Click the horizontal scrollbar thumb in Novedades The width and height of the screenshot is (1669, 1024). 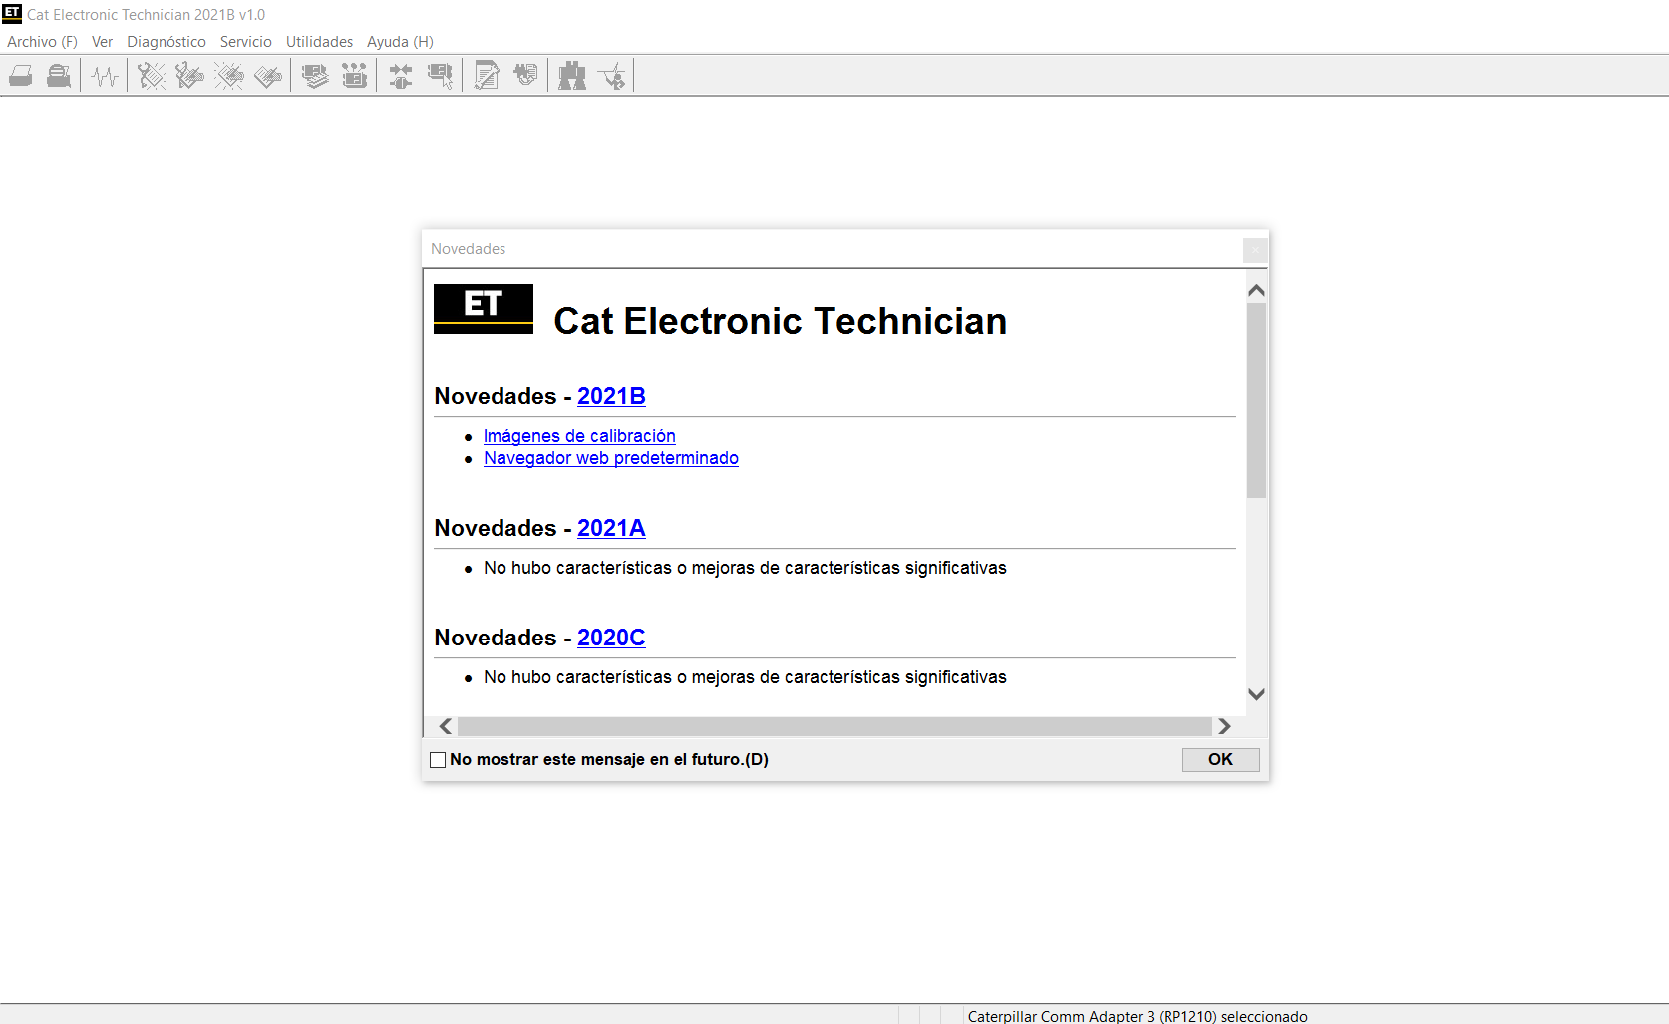(x=835, y=726)
